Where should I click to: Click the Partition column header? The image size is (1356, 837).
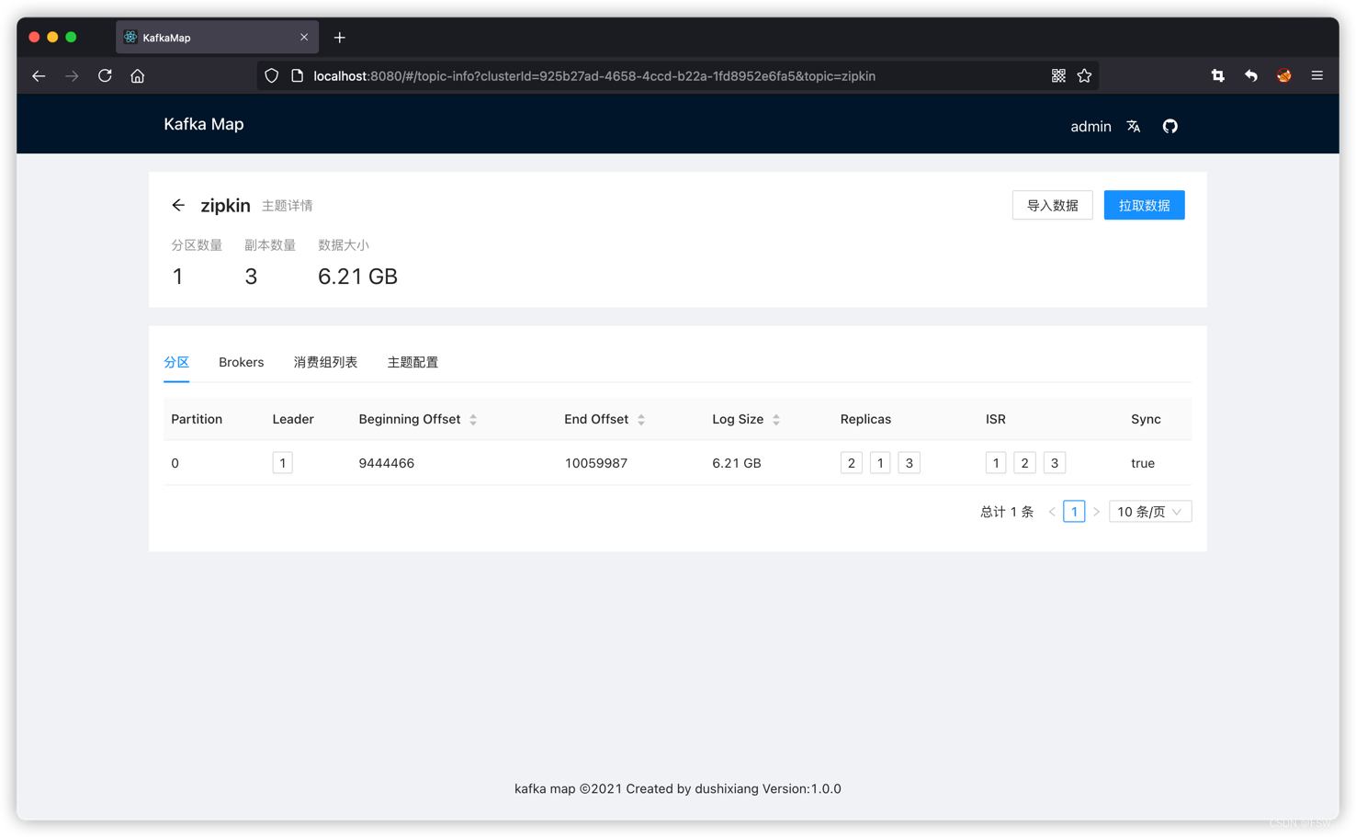(x=197, y=419)
